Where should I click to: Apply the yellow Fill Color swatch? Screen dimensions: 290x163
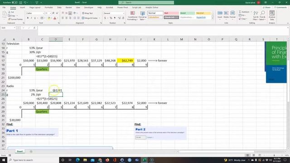(49, 18)
